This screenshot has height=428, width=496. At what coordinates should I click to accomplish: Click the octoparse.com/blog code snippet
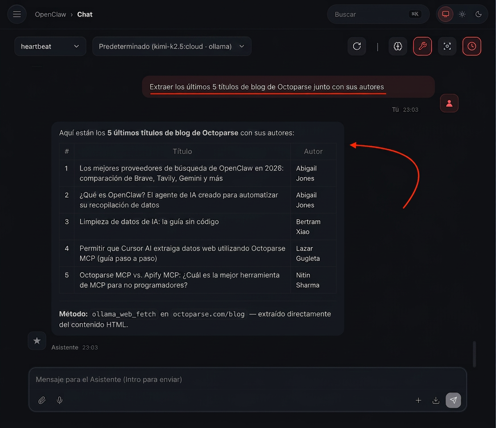[x=208, y=314]
